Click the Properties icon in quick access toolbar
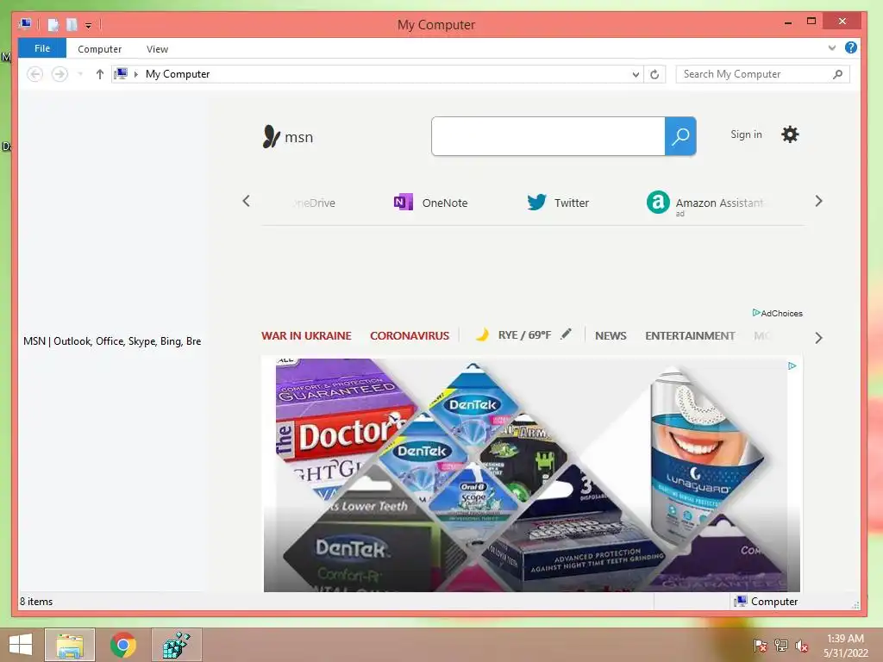The width and height of the screenshot is (883, 662). click(x=53, y=25)
